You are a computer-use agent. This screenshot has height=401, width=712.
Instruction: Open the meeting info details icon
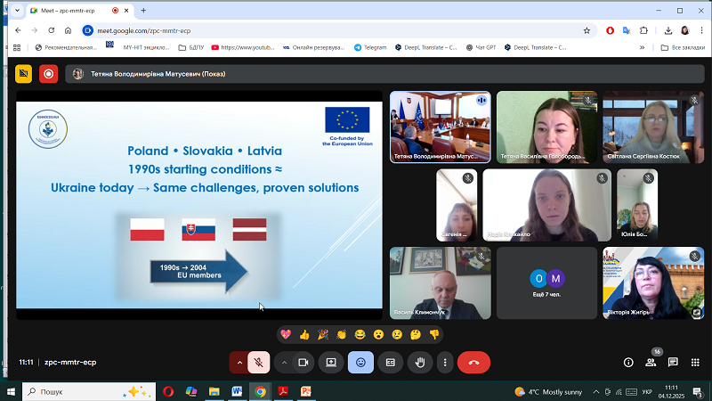coord(628,363)
